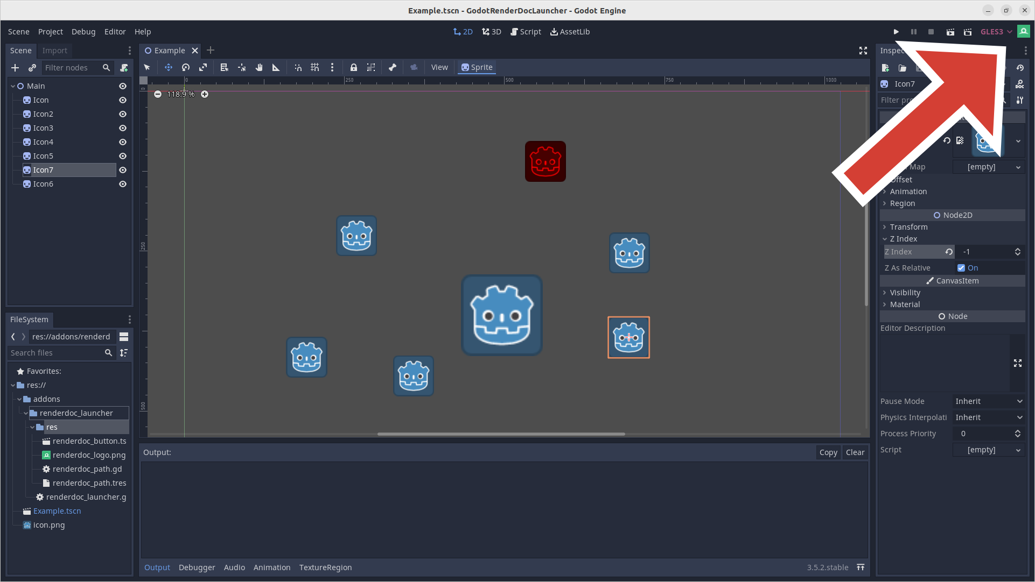1035x582 pixels.
Task: Click on Icon7 in the scene tree
Action: (43, 169)
